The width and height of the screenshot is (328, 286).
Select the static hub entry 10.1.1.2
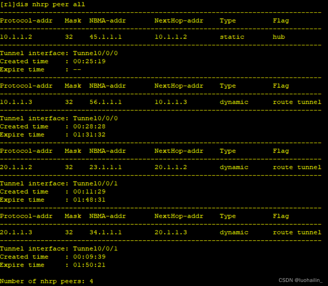16,37
